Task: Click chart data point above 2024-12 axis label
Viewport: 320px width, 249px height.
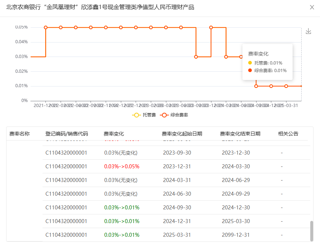Action: pyautogui.click(x=271, y=86)
